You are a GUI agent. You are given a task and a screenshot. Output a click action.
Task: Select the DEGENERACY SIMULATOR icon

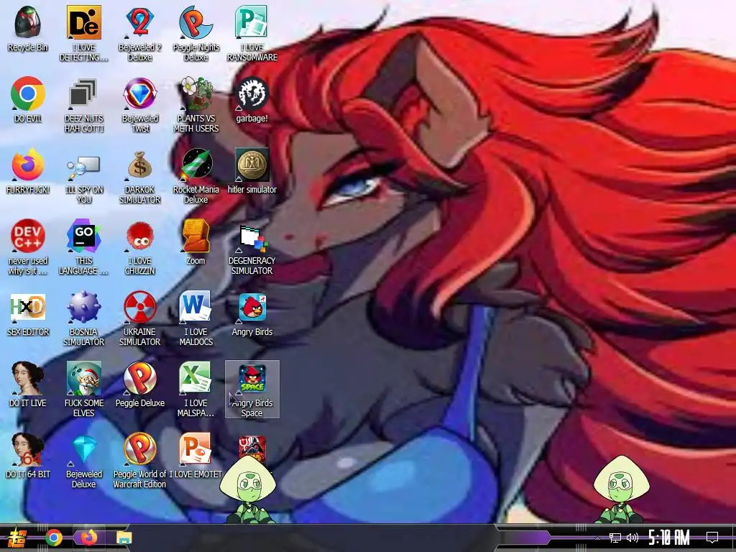pyautogui.click(x=252, y=237)
